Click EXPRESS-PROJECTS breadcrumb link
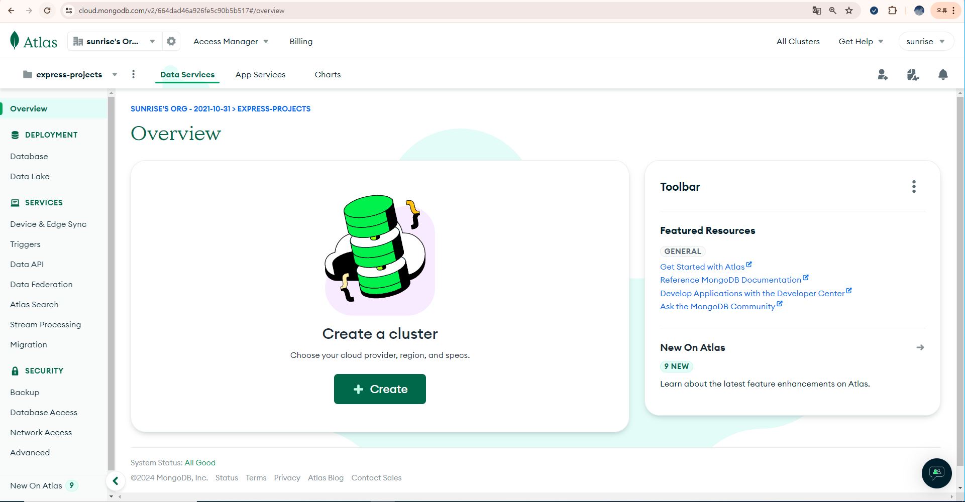 (274, 108)
